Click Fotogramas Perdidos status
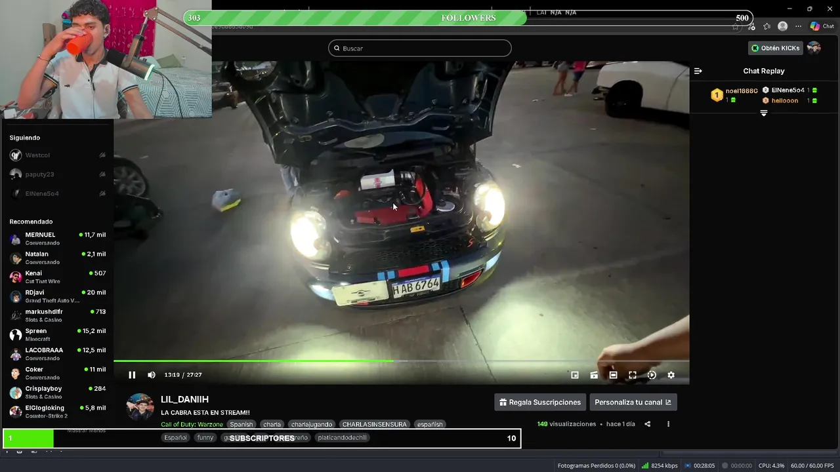 [597, 465]
